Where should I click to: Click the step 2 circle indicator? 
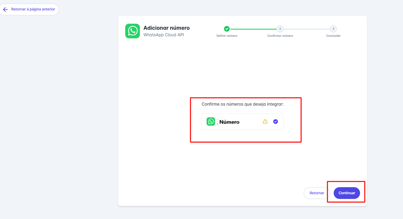pos(280,29)
